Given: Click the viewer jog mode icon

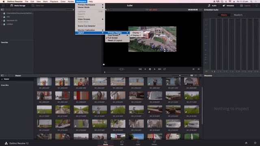Looking at the screenshot, I should point(121,69).
